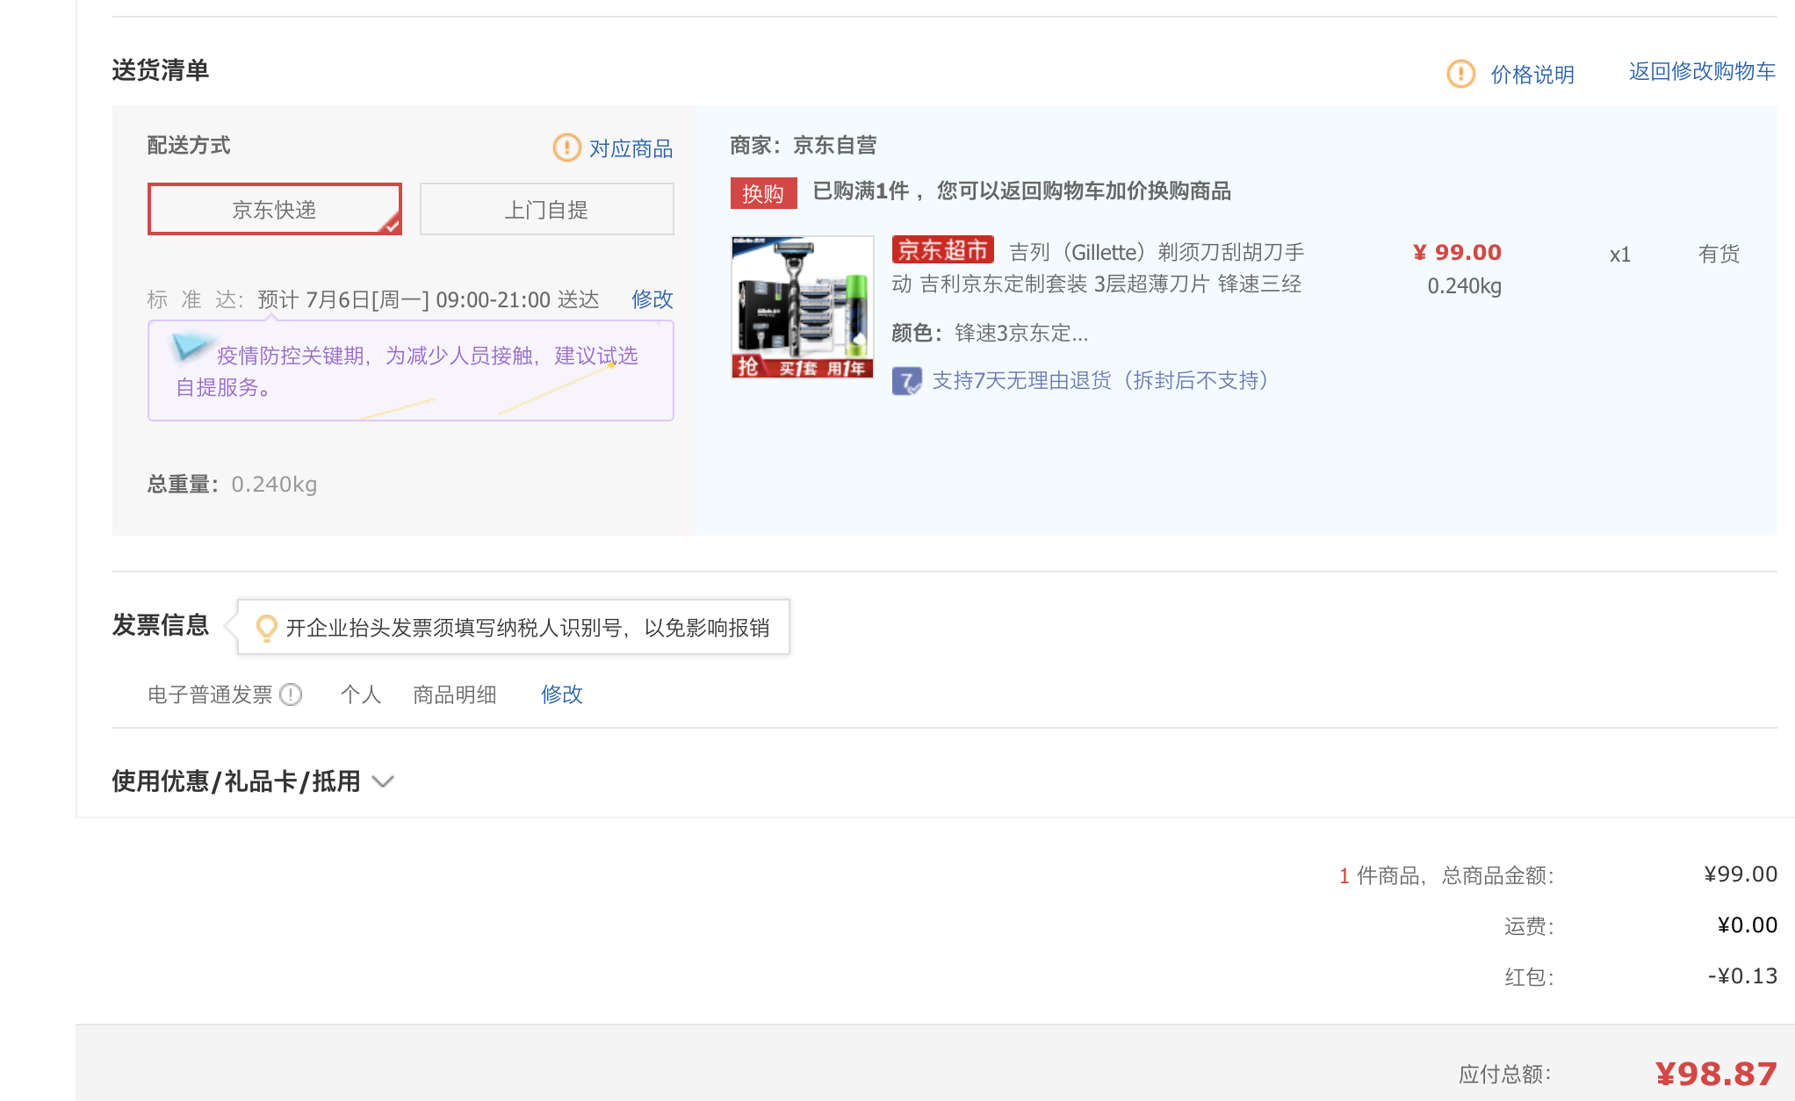Click the product price ¥ 99.00
Image resolution: width=1795 pixels, height=1101 pixels.
pos(1457,253)
